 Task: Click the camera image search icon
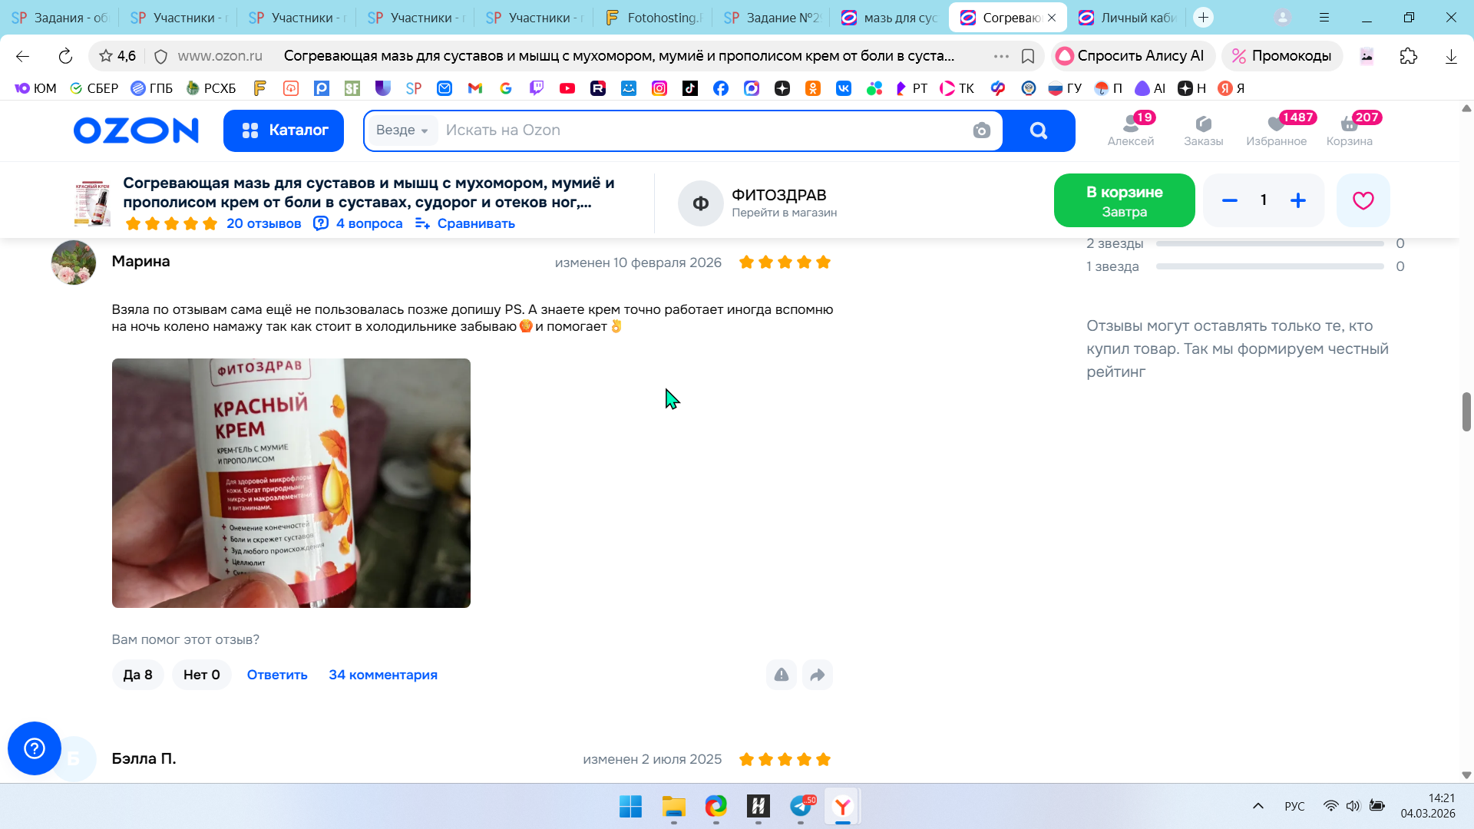[981, 130]
